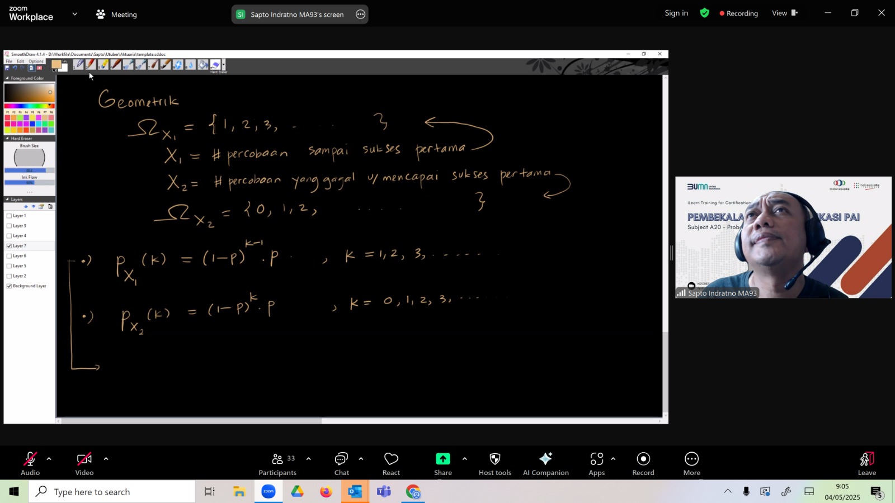Expand the Audio options arrow
895x503 pixels.
pos(49,459)
